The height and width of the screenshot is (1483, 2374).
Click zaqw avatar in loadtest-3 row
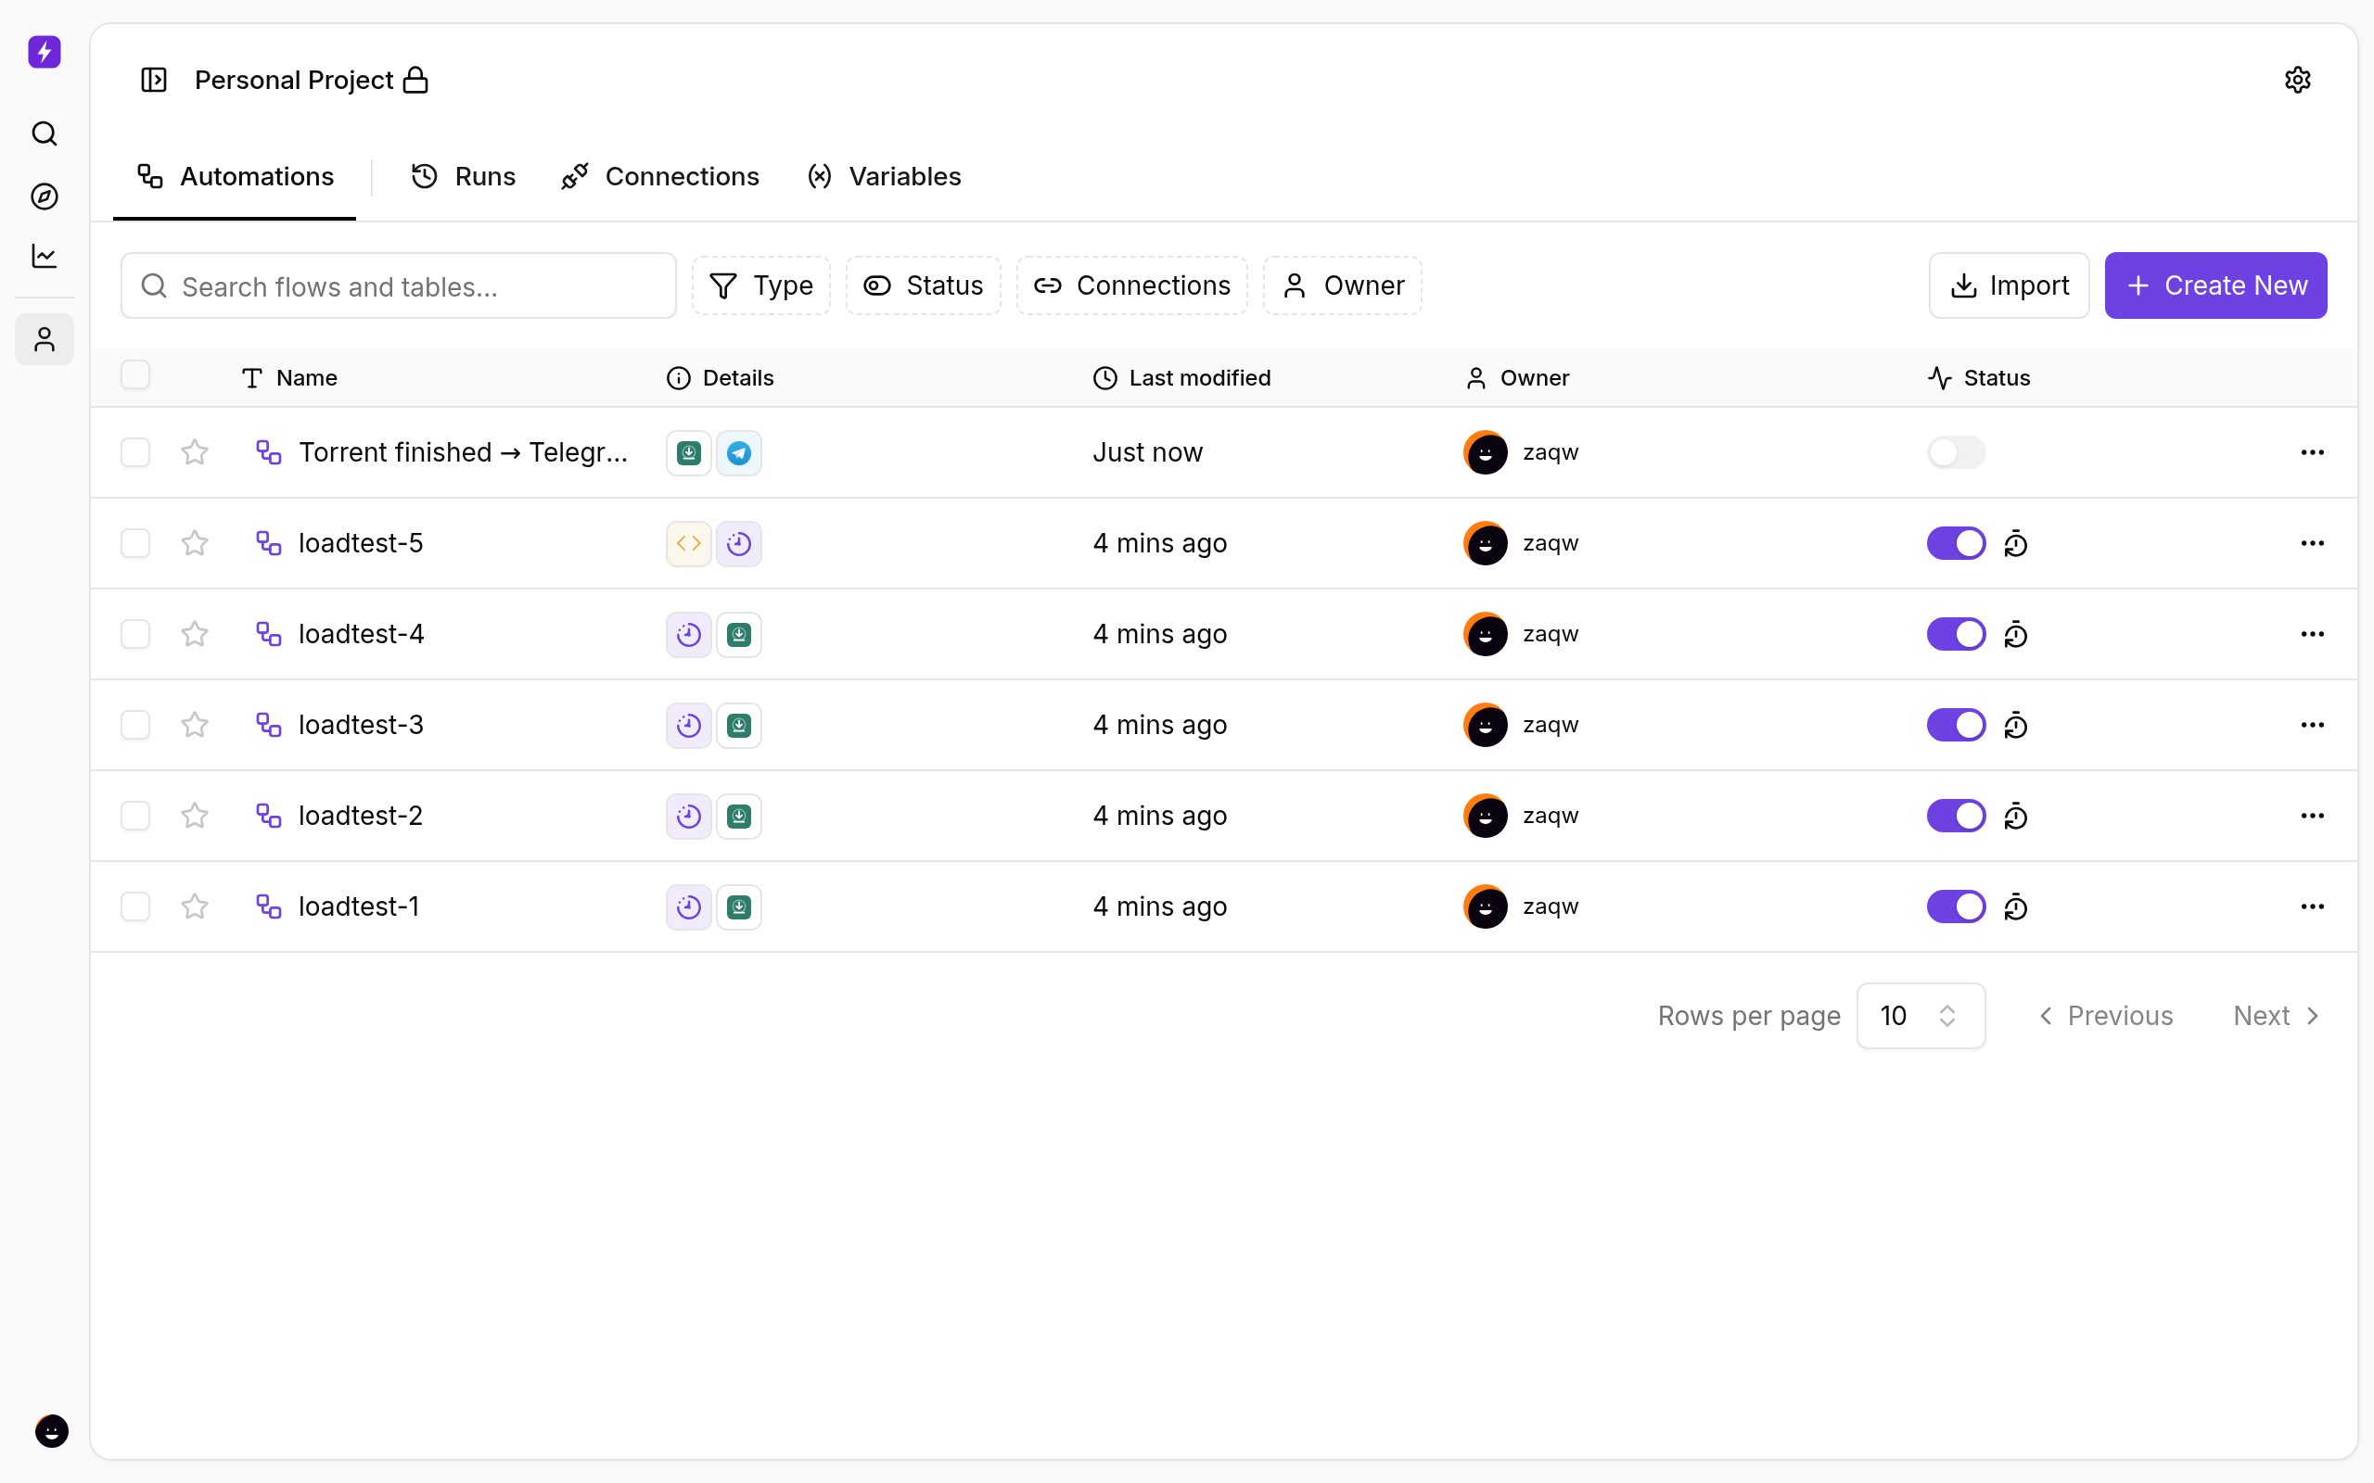[x=1486, y=725]
